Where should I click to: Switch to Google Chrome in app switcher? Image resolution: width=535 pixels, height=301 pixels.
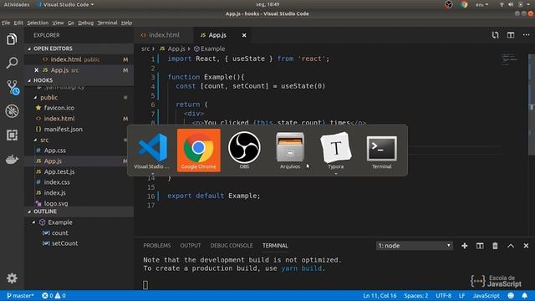click(199, 150)
